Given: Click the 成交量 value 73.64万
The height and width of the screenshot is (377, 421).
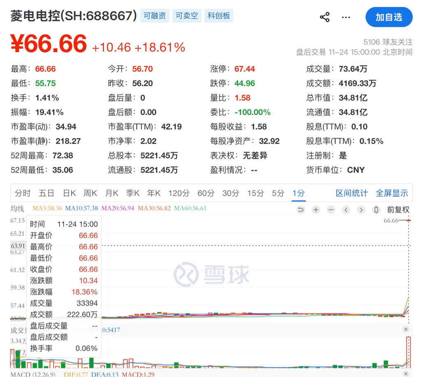Looking at the screenshot, I should [353, 69].
